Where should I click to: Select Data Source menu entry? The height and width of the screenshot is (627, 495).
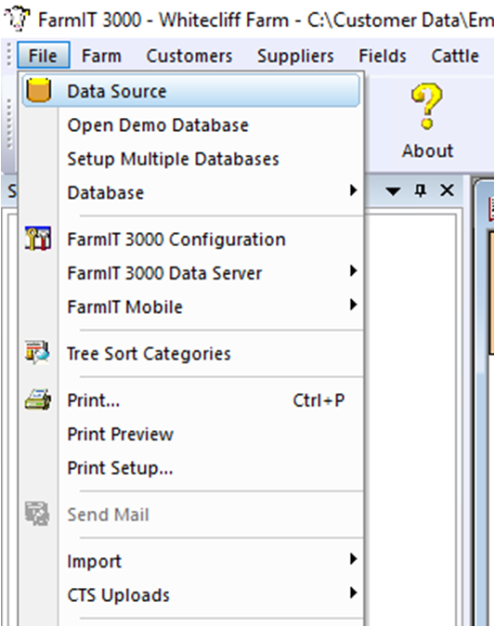coord(191,91)
